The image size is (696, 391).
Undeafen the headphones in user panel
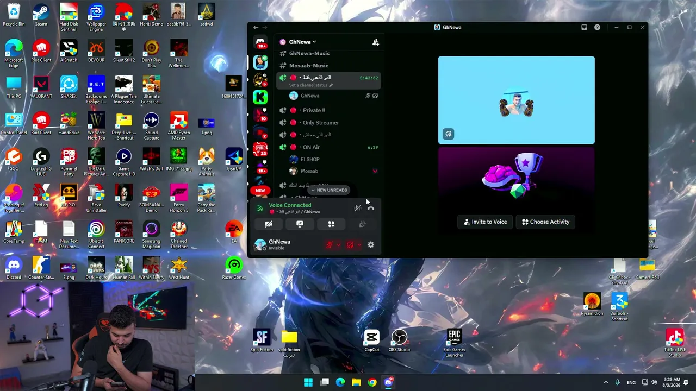(x=350, y=245)
